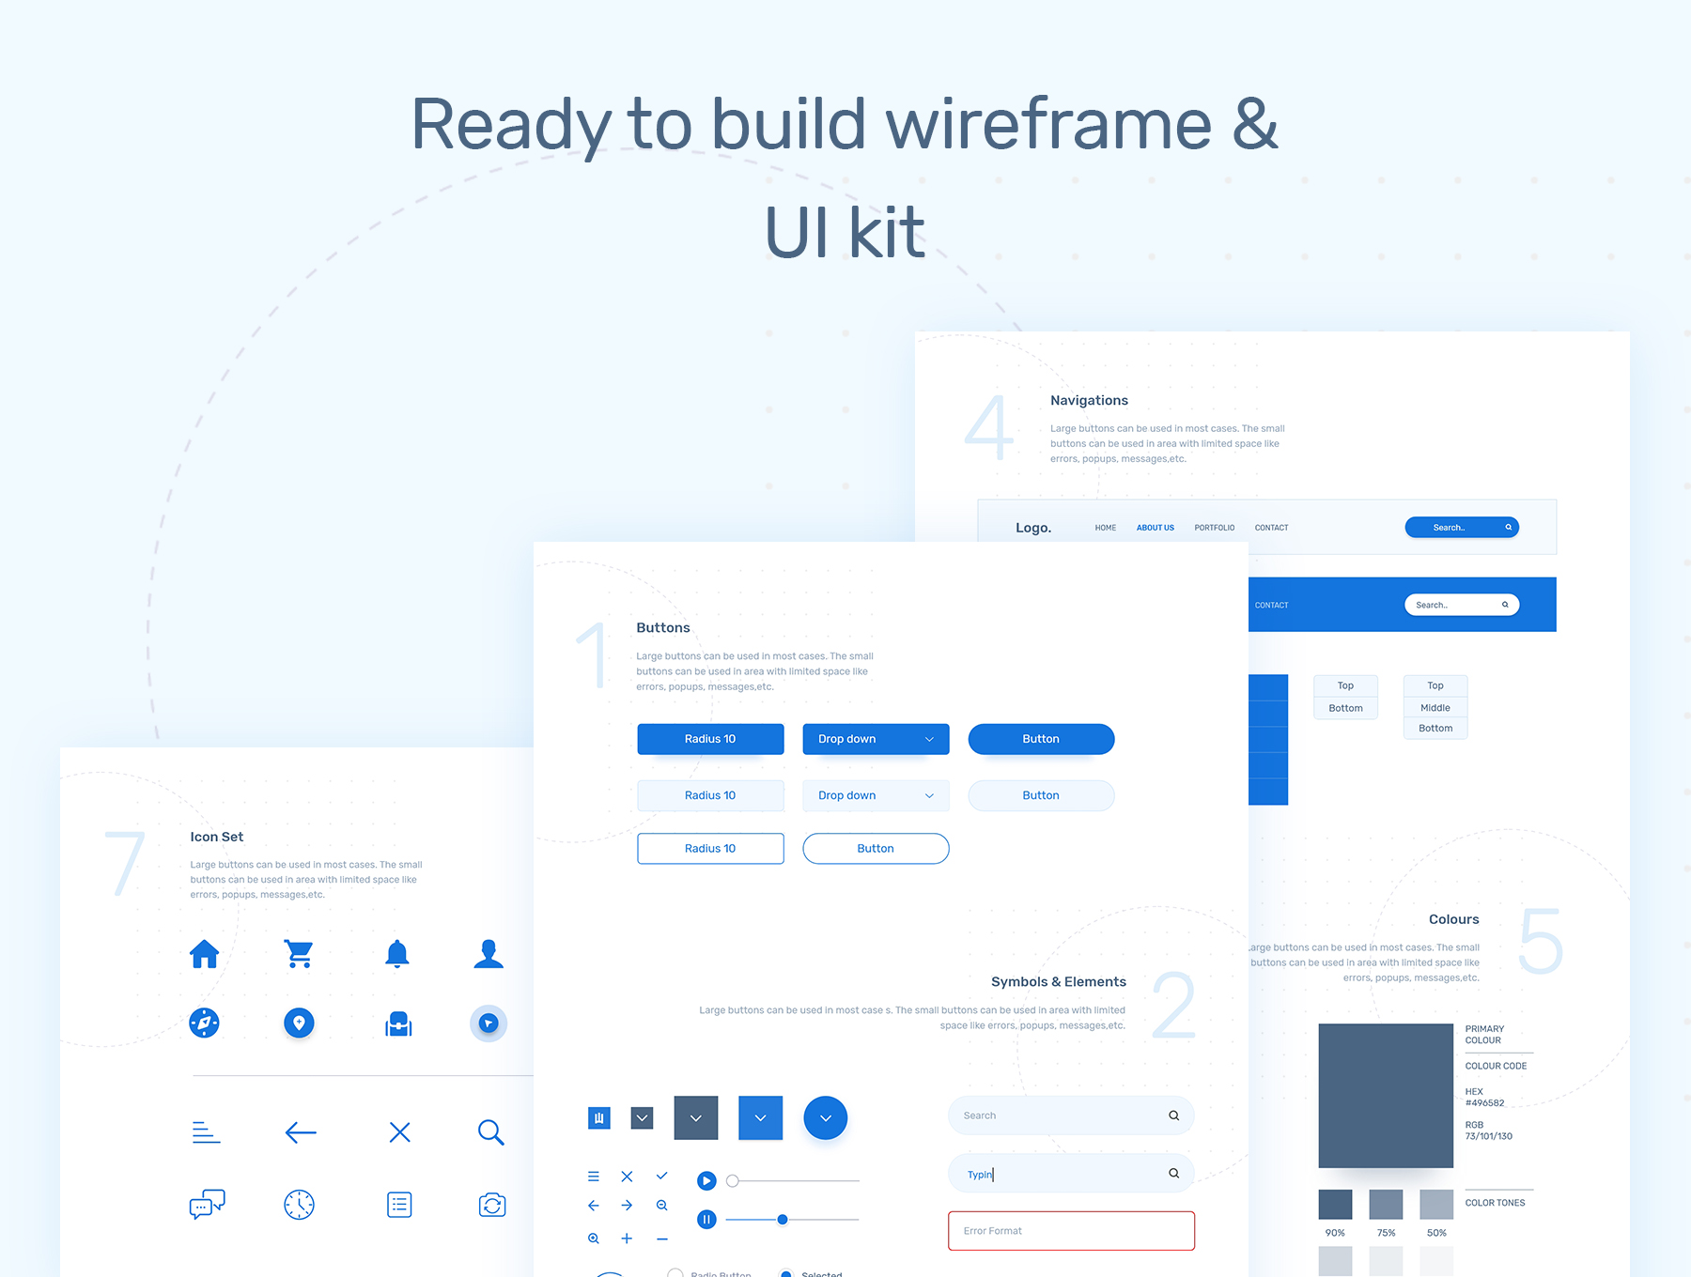
Task: Click the red 'Error Format' input field
Action: [1071, 1231]
